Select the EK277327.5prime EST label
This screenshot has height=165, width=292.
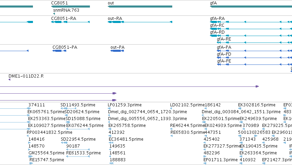tap(222, 146)
